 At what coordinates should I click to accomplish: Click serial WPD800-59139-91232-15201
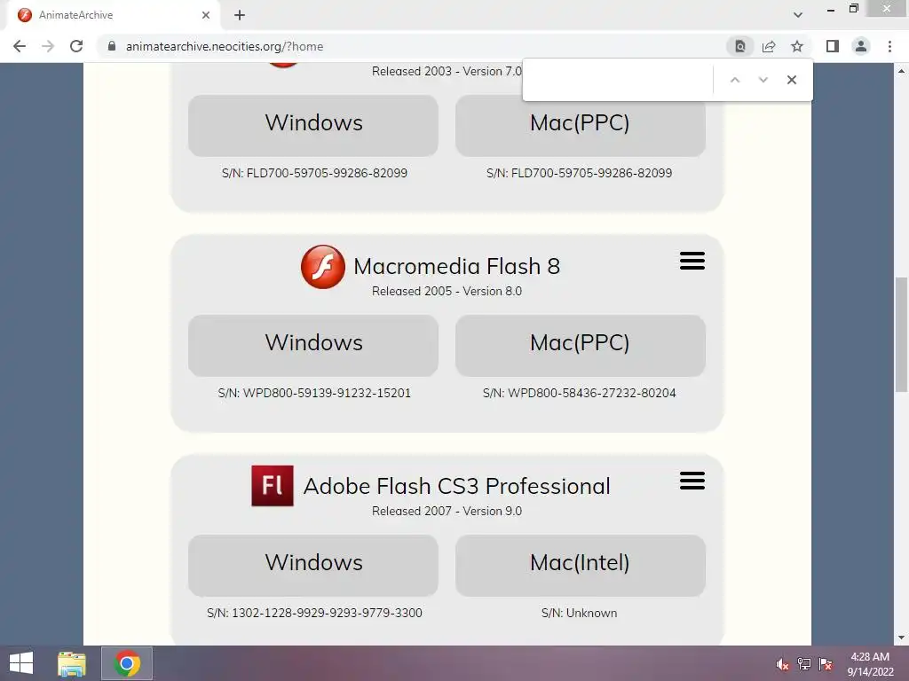click(x=327, y=393)
